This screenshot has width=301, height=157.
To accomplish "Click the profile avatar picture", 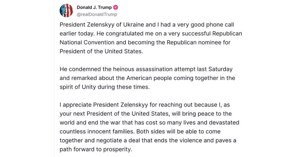I will [x=66, y=10].
